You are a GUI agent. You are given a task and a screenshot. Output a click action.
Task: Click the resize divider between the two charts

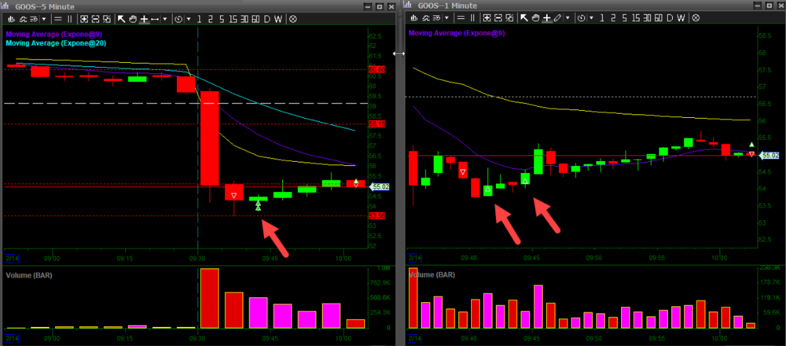pos(400,53)
